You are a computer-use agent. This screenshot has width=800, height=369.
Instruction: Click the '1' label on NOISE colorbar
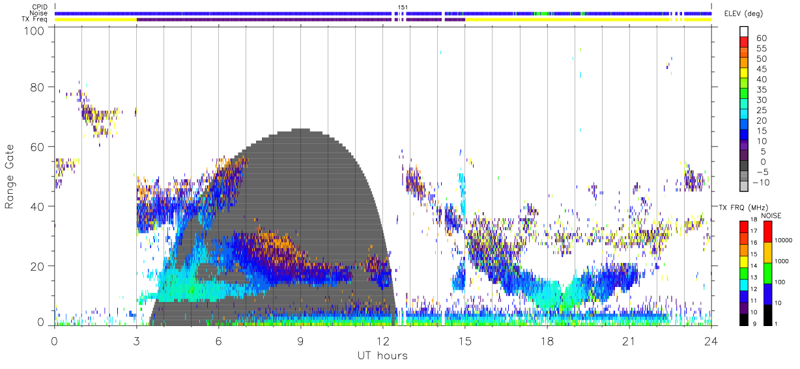[777, 324]
